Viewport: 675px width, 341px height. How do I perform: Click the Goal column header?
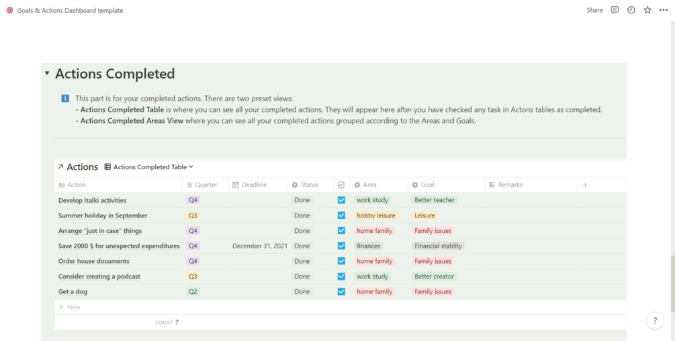click(427, 185)
